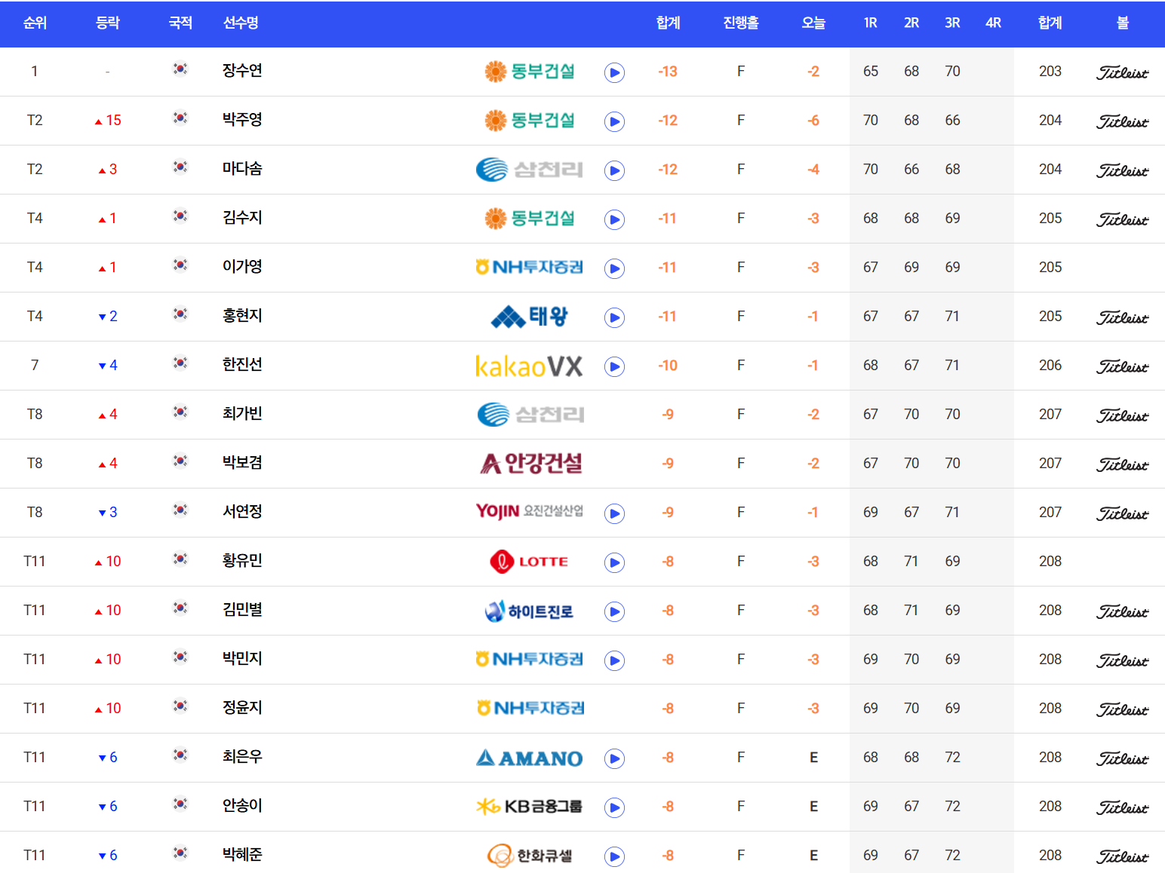Click total strokes 203 for 장수연
The width and height of the screenshot is (1165, 873).
coord(1050,72)
